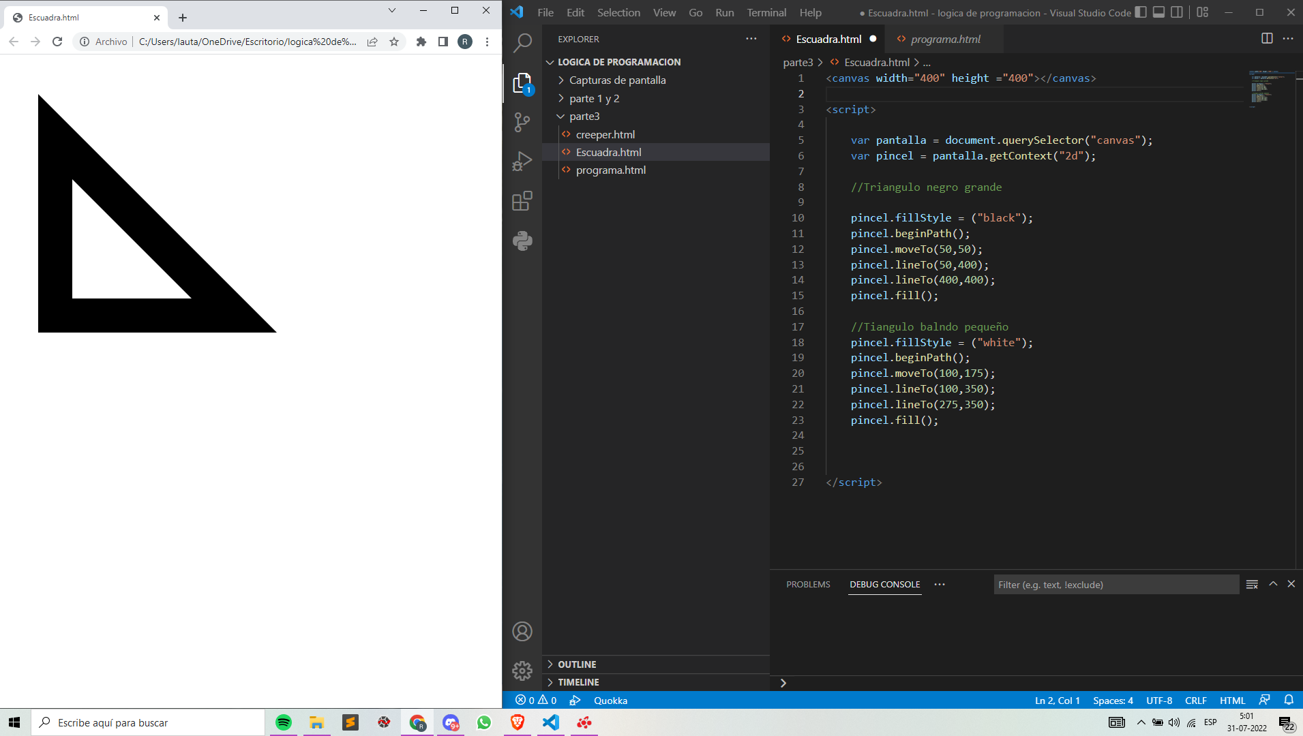Open the File menu
1303x736 pixels.
545,12
